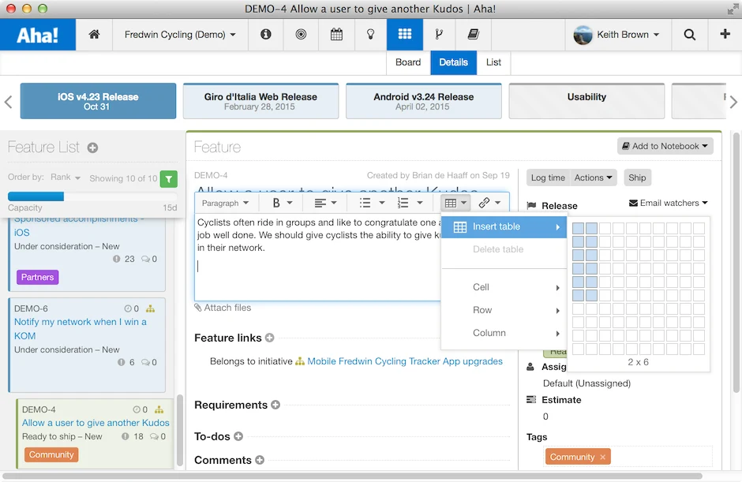Click the Aha! logo
This screenshot has width=742, height=482.
pyautogui.click(x=37, y=35)
